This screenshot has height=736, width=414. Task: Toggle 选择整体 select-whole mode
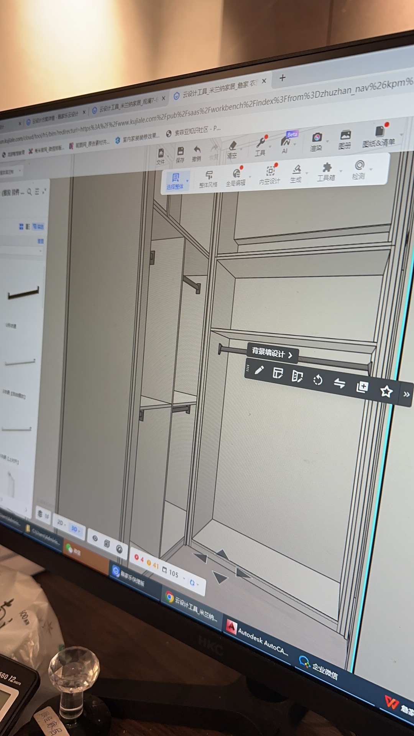(175, 182)
